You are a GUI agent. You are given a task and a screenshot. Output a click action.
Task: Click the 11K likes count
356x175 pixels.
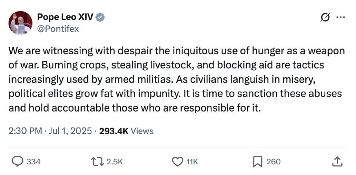point(192,162)
